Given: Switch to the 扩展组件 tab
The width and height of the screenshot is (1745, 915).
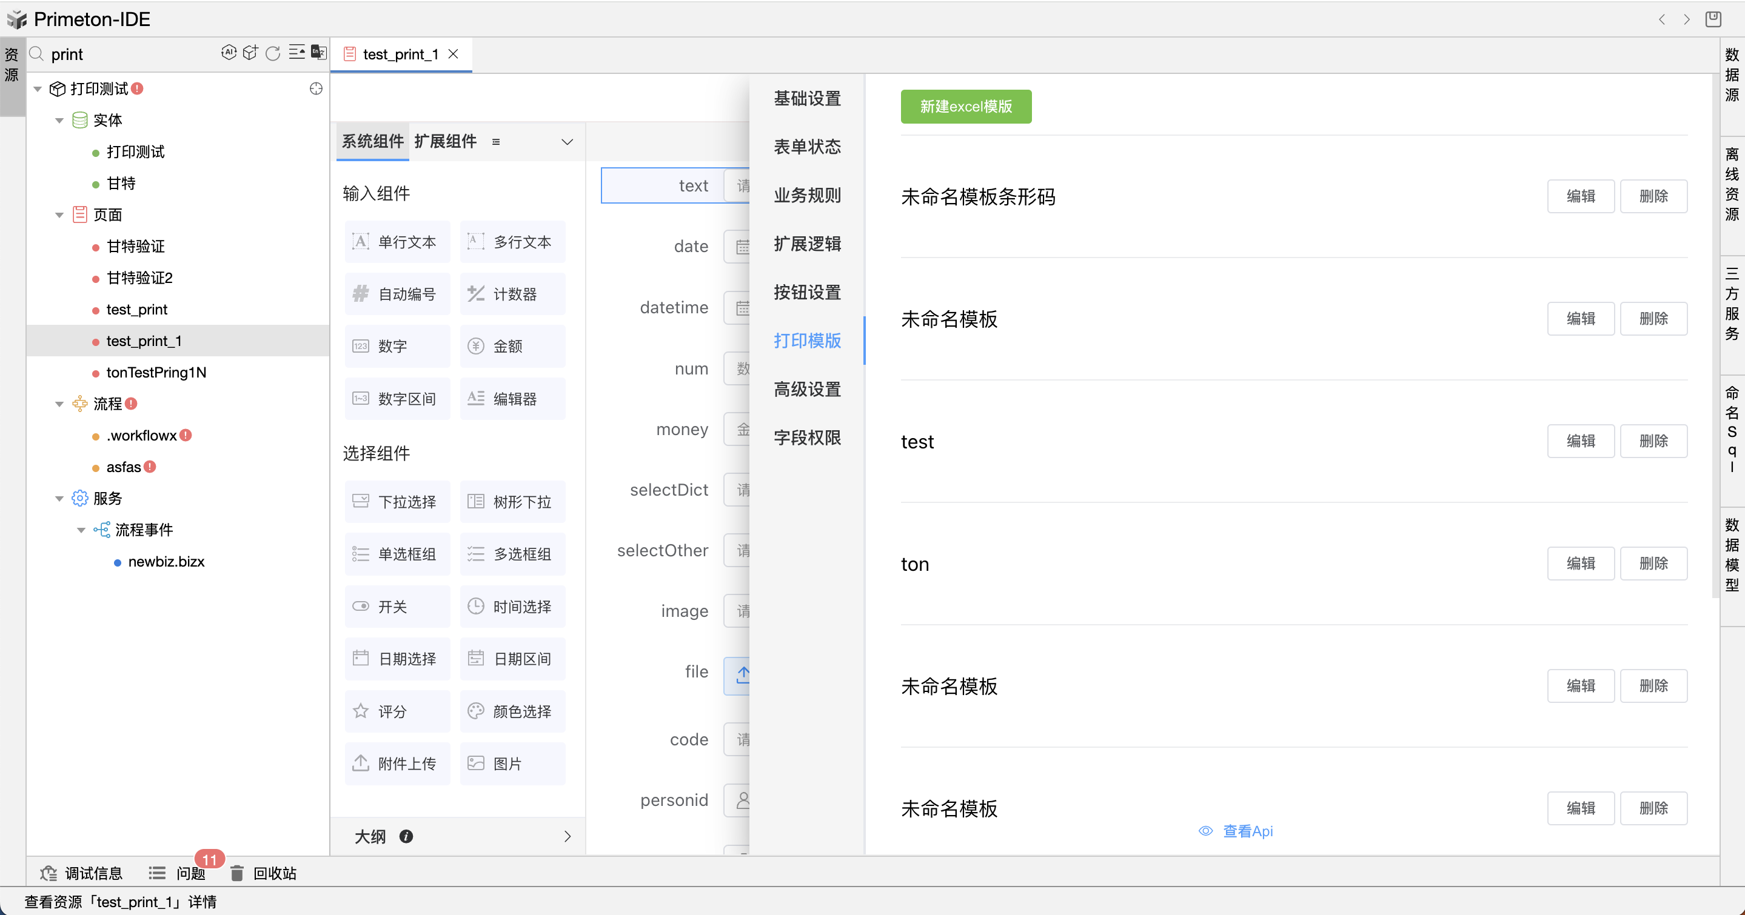Looking at the screenshot, I should pos(445,141).
